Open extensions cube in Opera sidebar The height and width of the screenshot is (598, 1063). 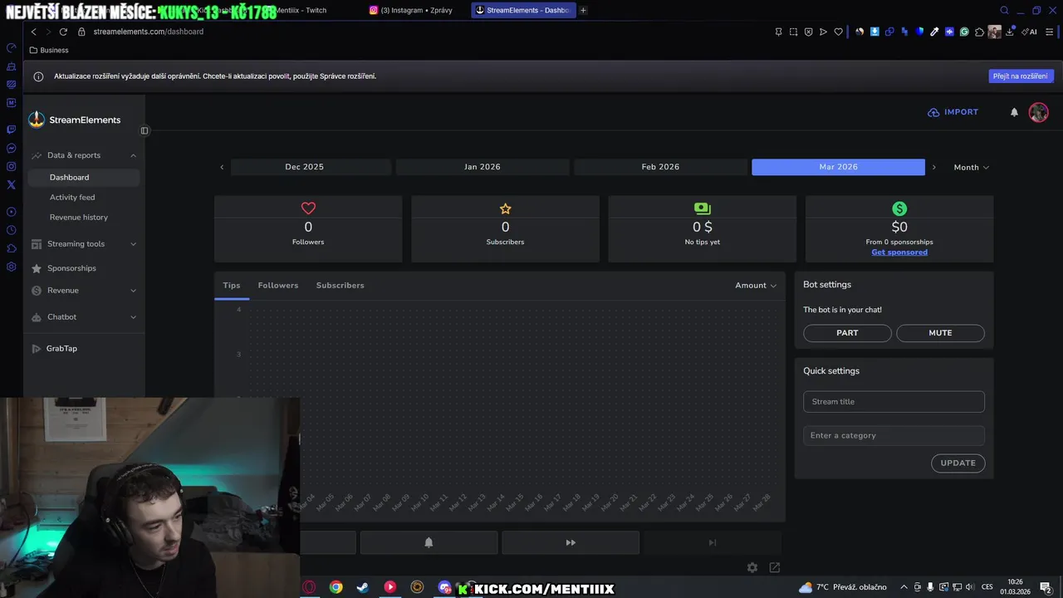click(11, 248)
